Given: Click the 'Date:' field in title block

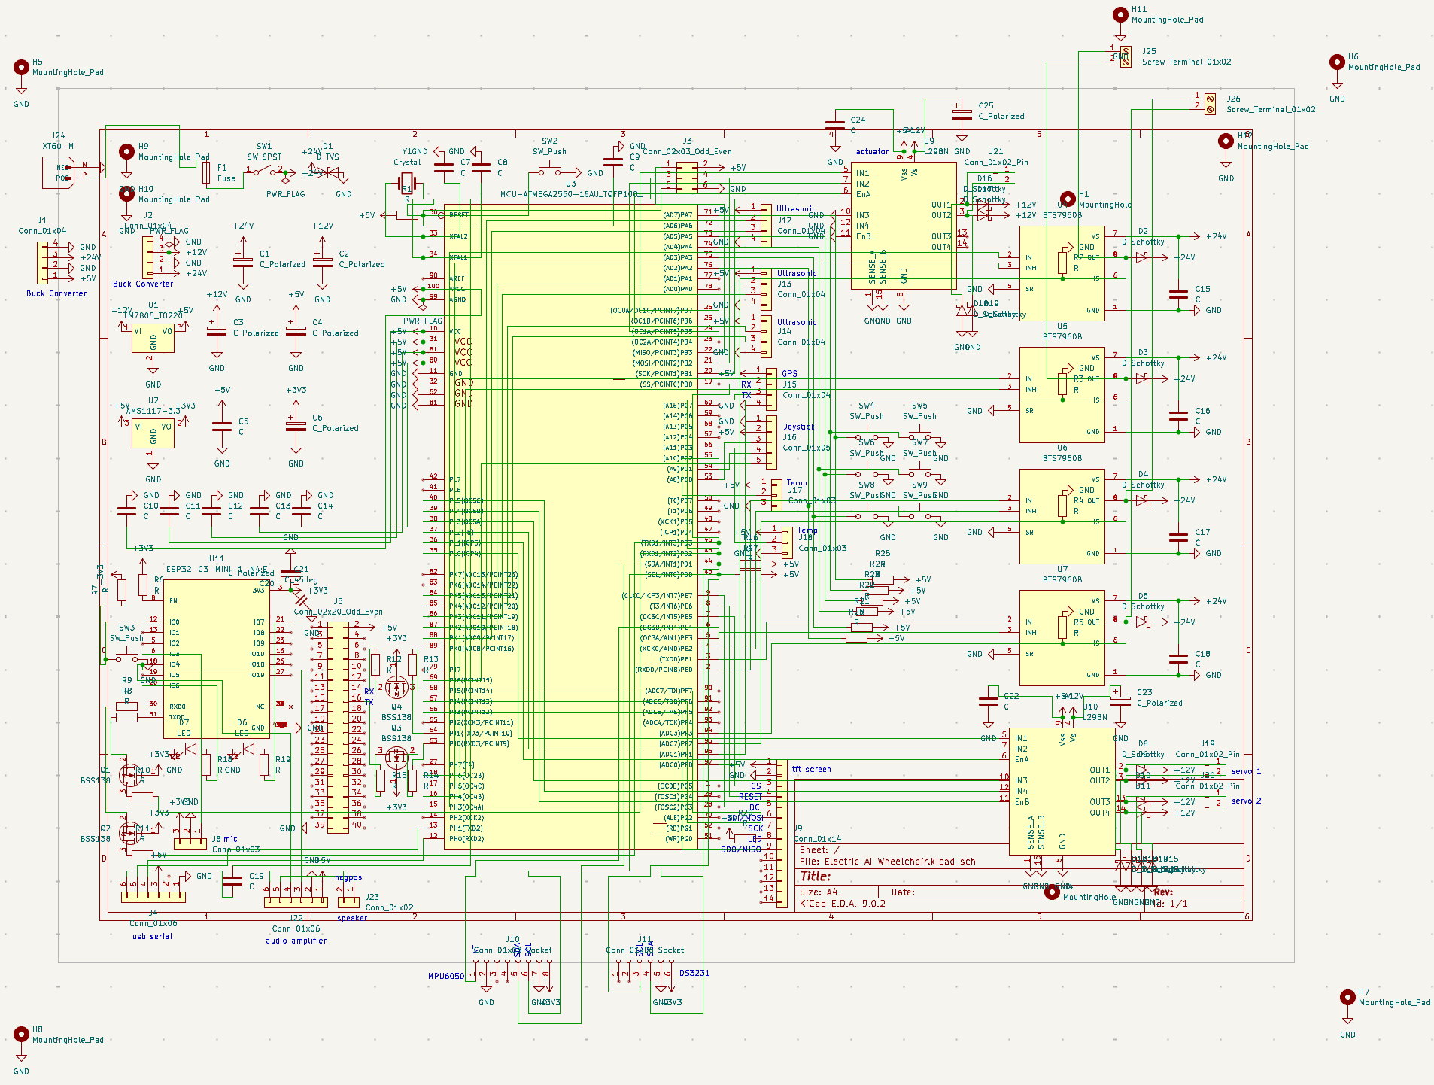Looking at the screenshot, I should [903, 892].
